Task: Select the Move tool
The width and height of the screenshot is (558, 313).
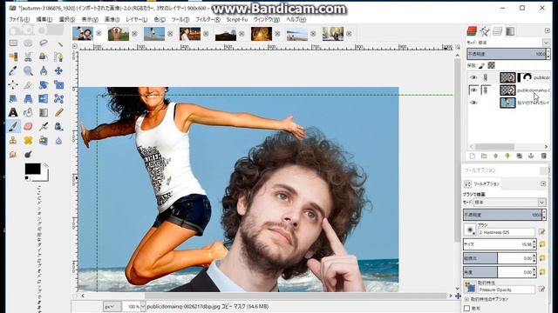Action: click(x=58, y=70)
